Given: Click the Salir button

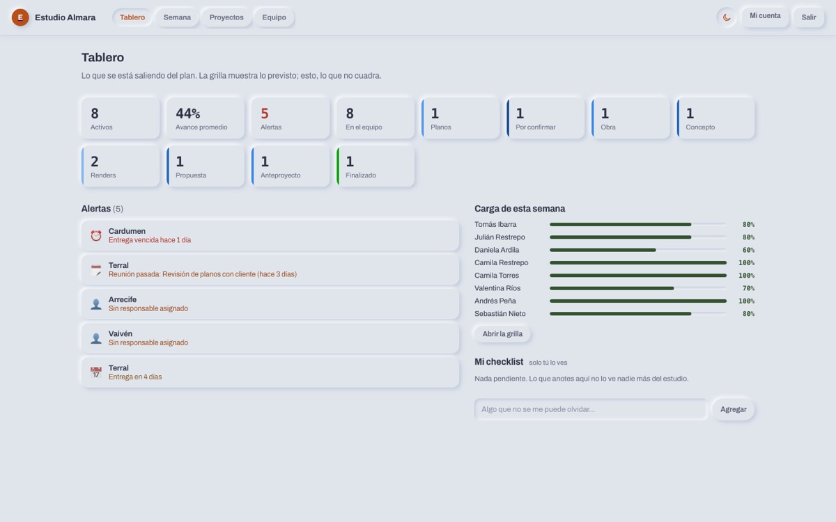Looking at the screenshot, I should coord(809,17).
